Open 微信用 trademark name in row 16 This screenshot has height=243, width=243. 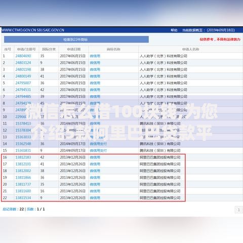pos(95,157)
